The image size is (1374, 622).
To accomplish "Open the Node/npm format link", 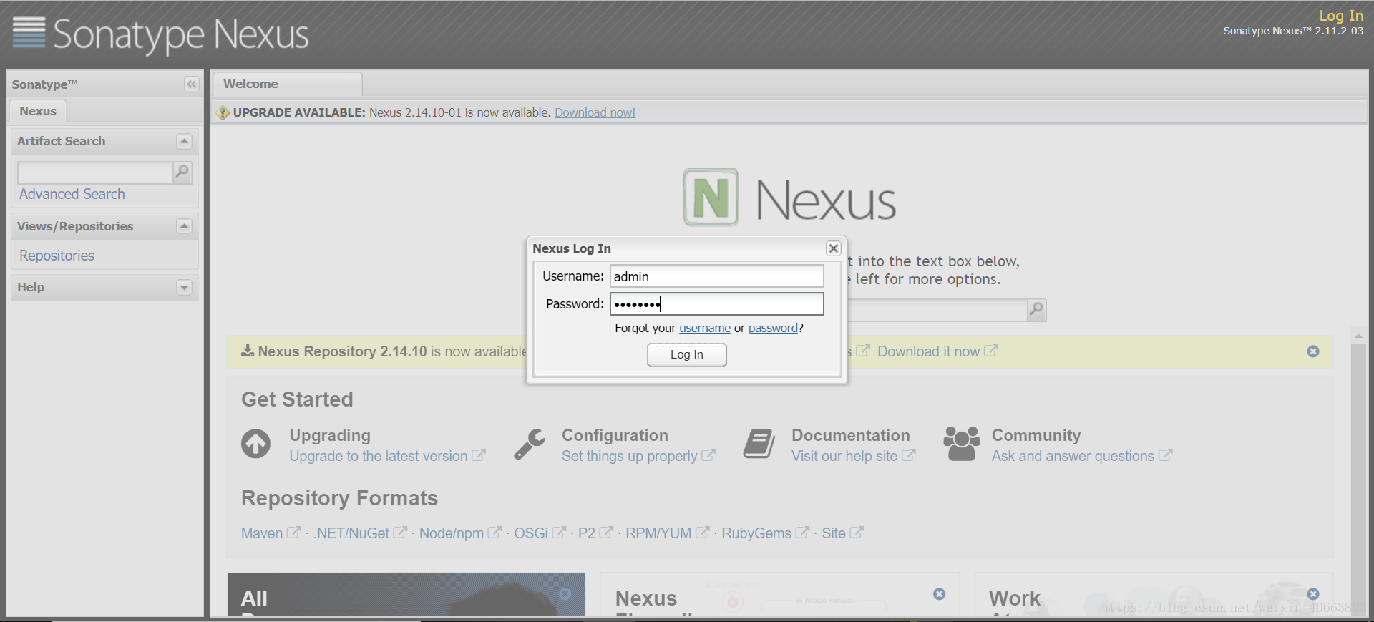I will [460, 533].
